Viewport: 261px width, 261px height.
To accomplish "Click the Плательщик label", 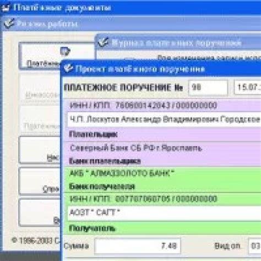I will [94, 134].
